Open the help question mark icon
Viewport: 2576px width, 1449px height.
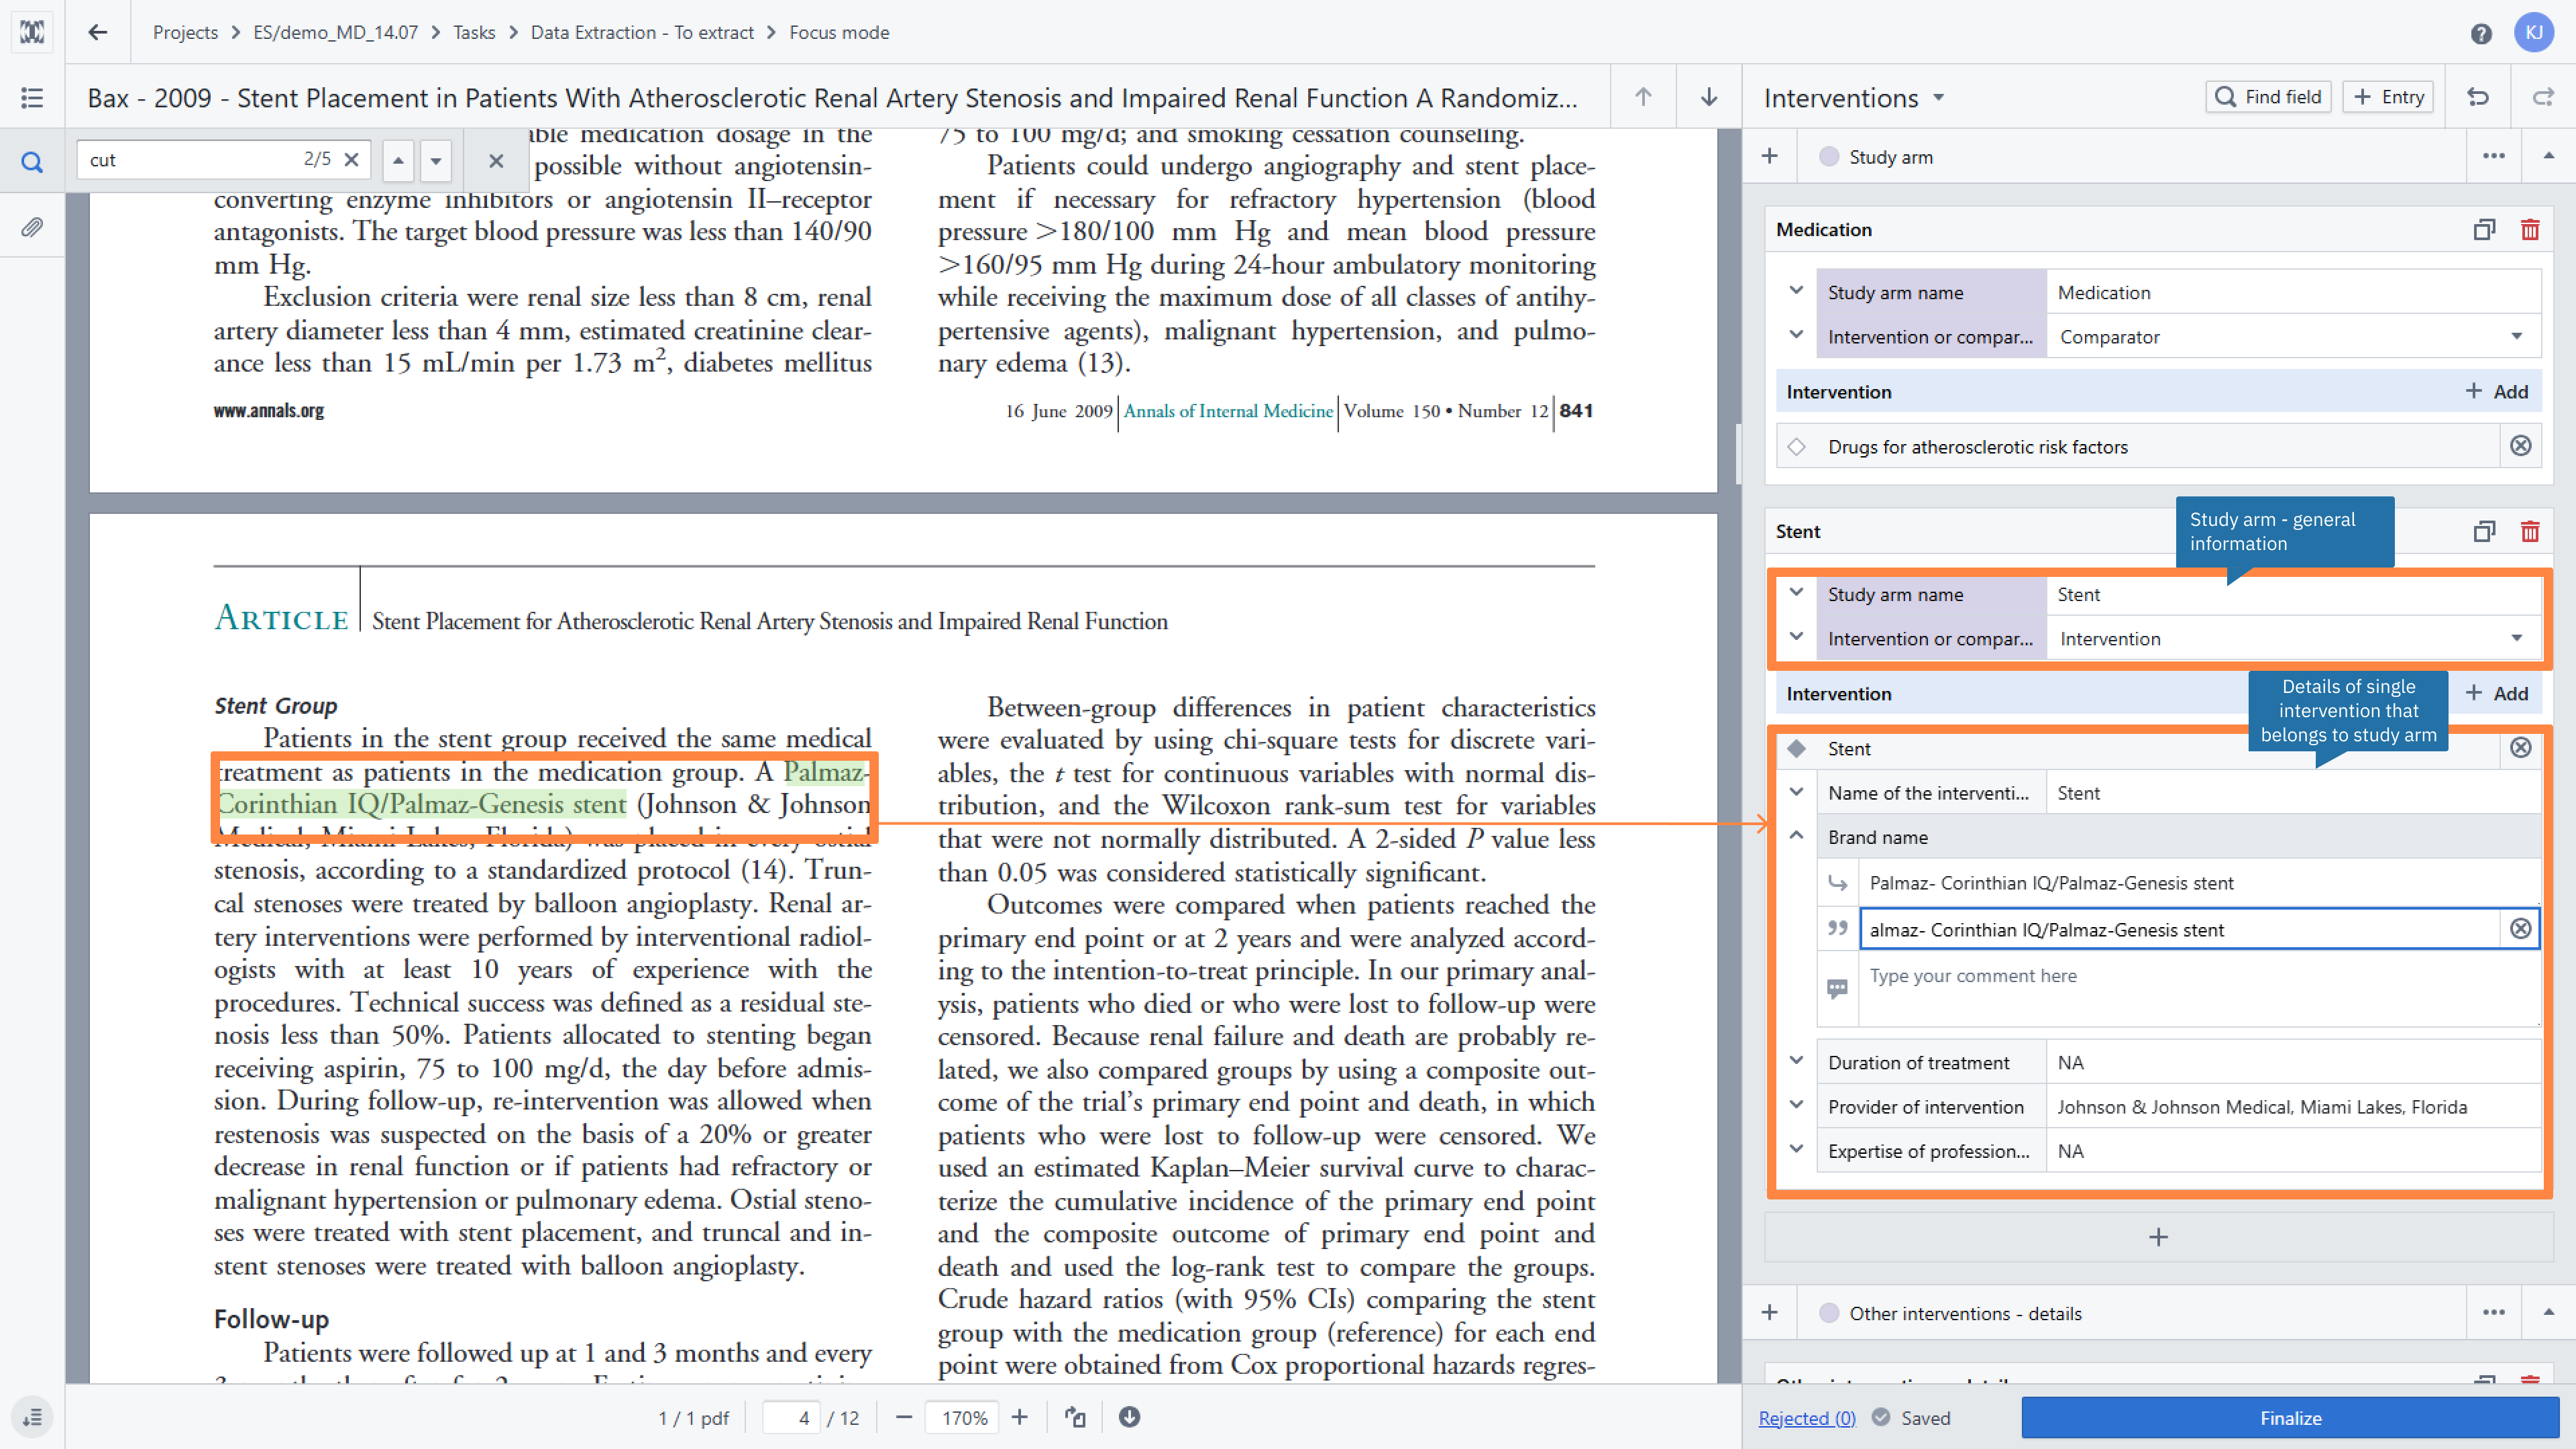tap(2480, 33)
